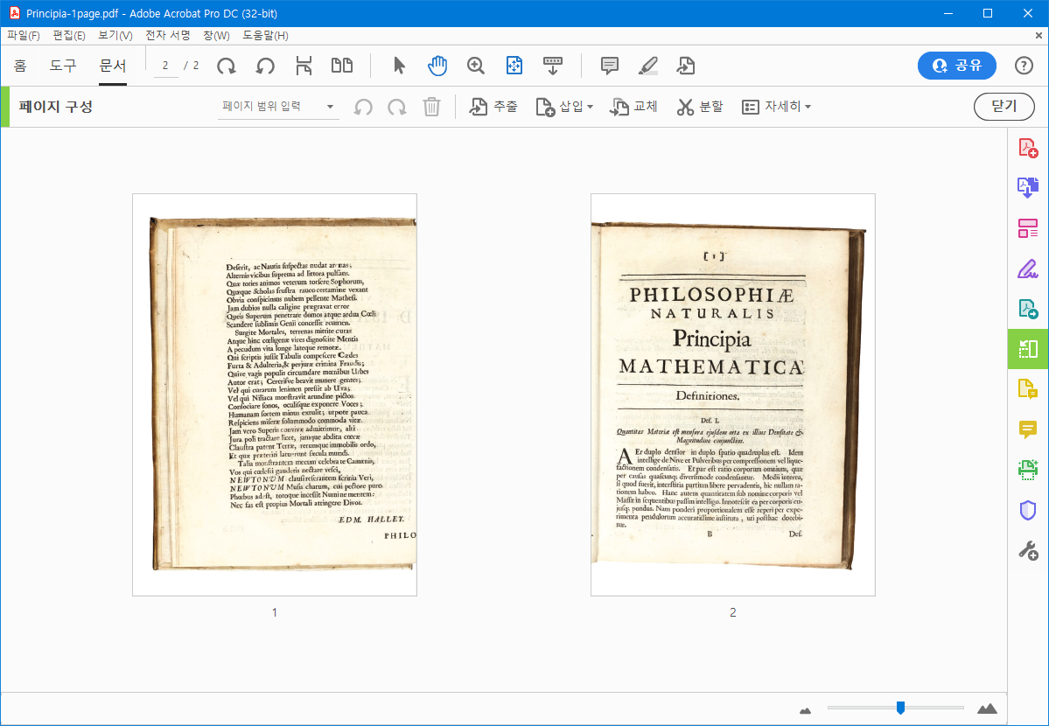Image resolution: width=1049 pixels, height=726 pixels.
Task: Click the 닫기 close button
Action: click(x=1004, y=107)
